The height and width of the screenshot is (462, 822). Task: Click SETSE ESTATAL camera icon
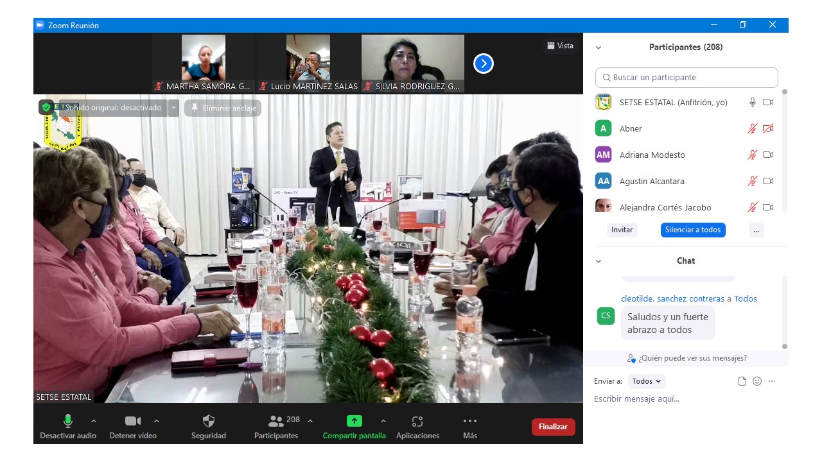coord(768,102)
